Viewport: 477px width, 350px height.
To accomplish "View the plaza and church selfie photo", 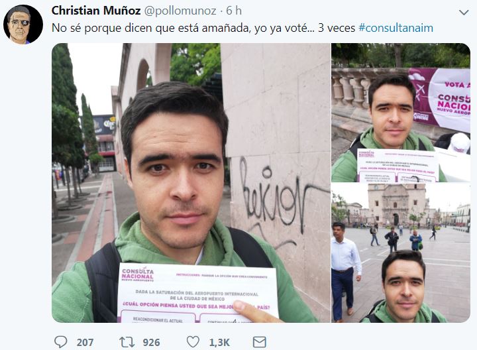I will pos(401,253).
